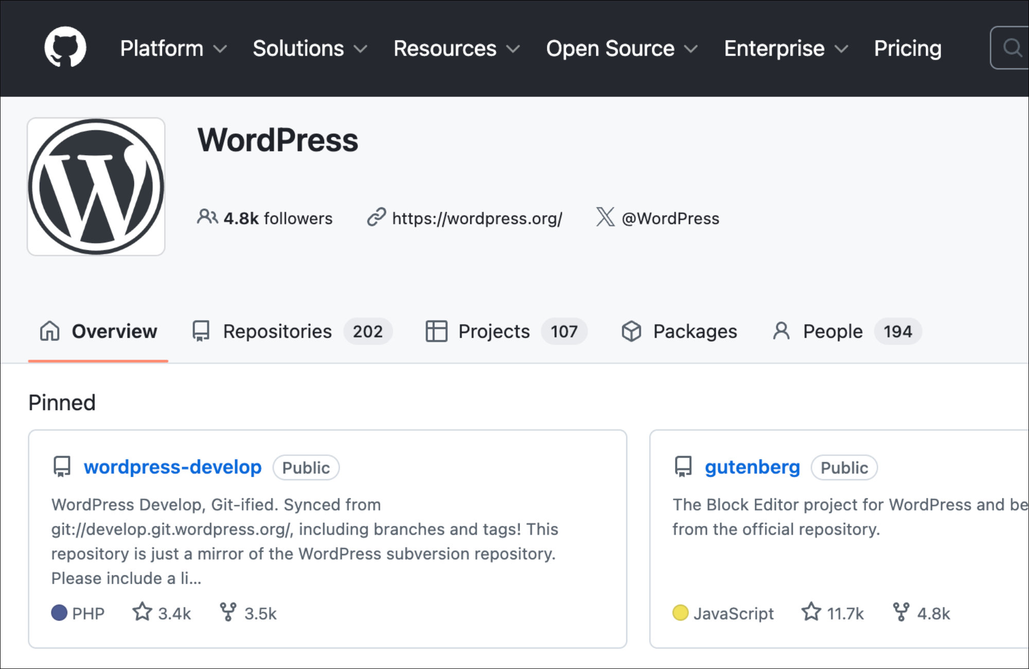Click the Packages cube icon

point(631,331)
